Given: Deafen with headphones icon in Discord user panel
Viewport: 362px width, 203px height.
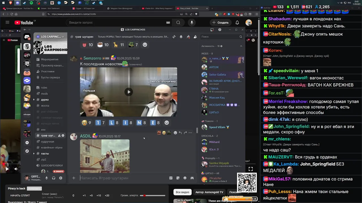Looking at the screenshot, I should click(x=53, y=178).
